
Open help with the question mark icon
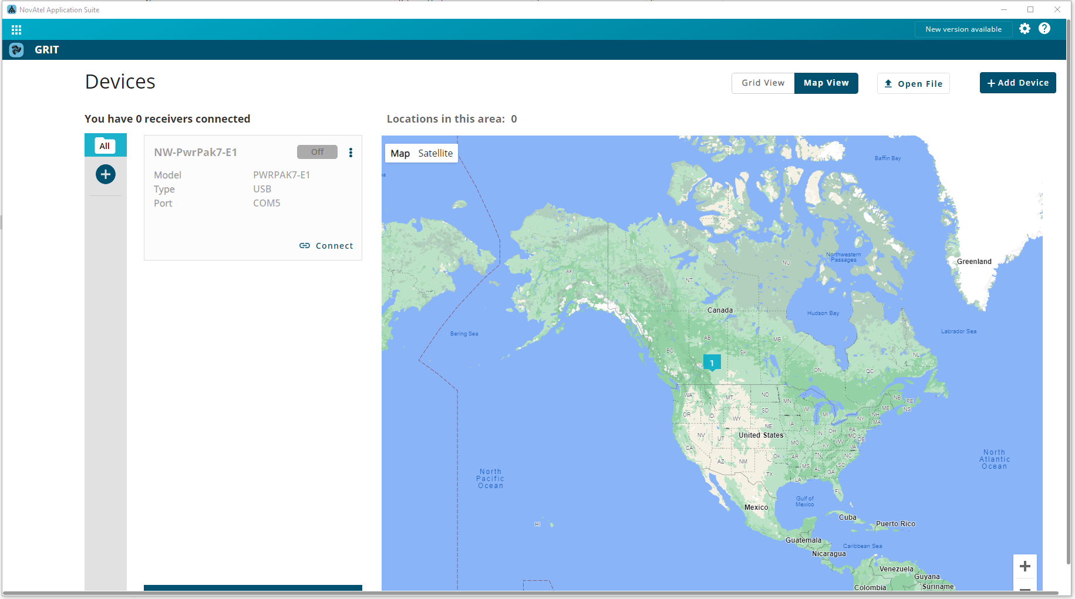pyautogui.click(x=1044, y=29)
